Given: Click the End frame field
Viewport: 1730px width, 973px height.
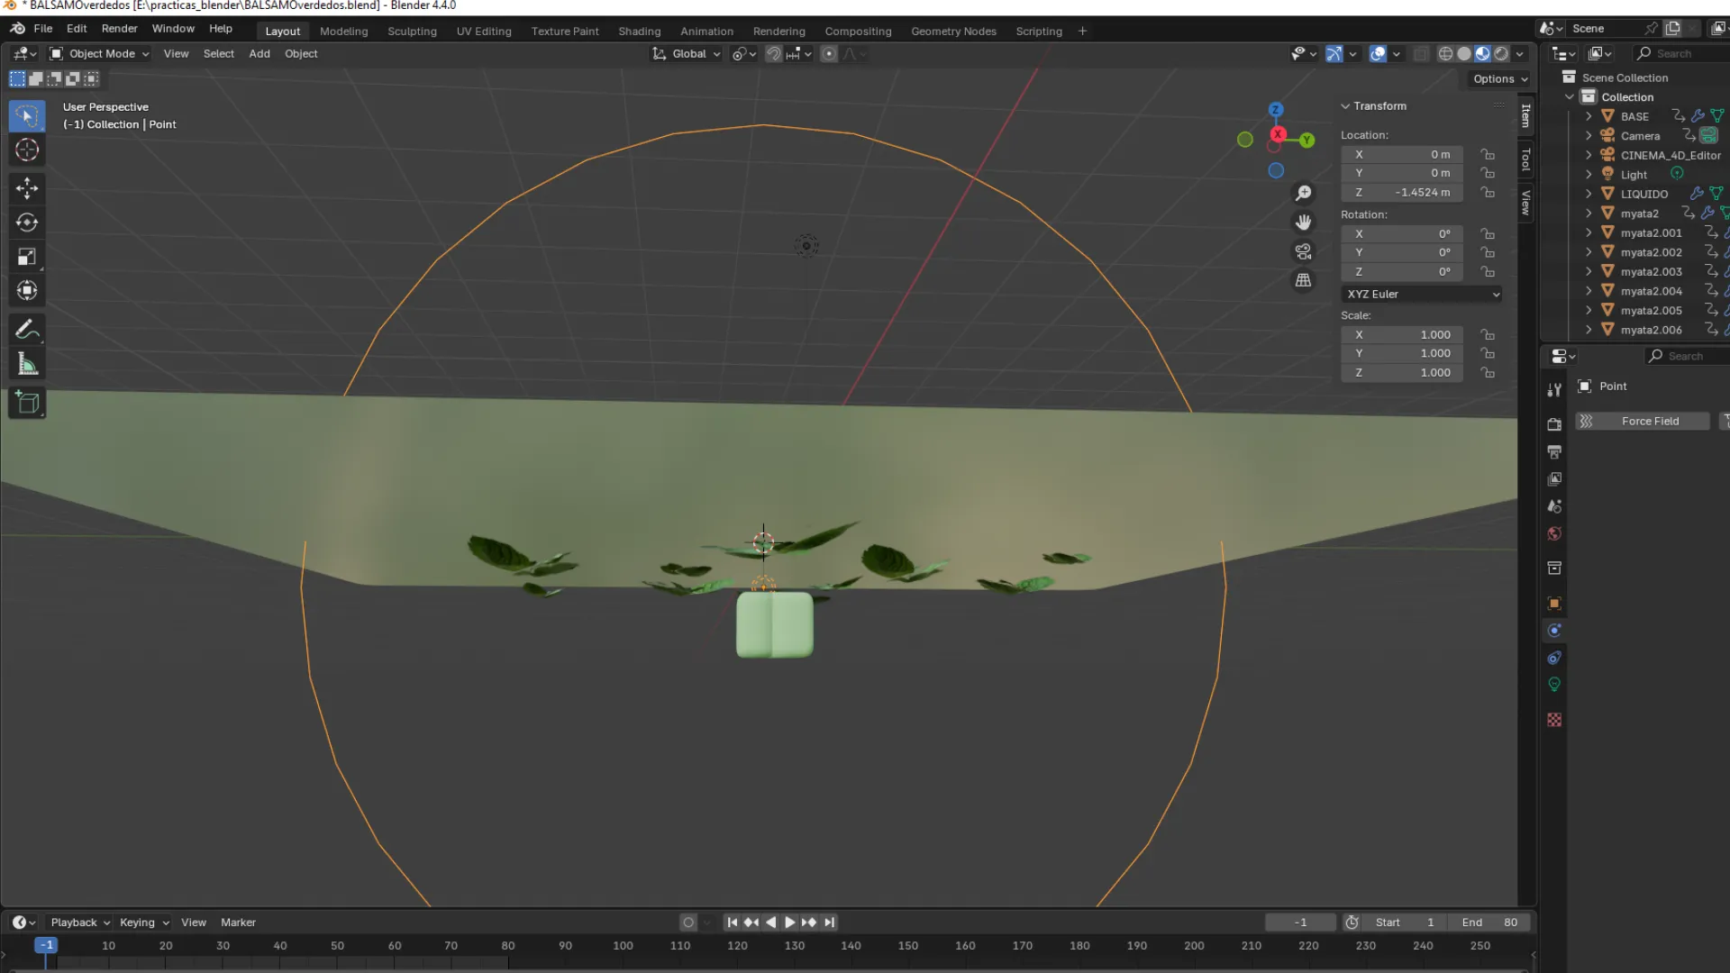Looking at the screenshot, I should click(1489, 923).
